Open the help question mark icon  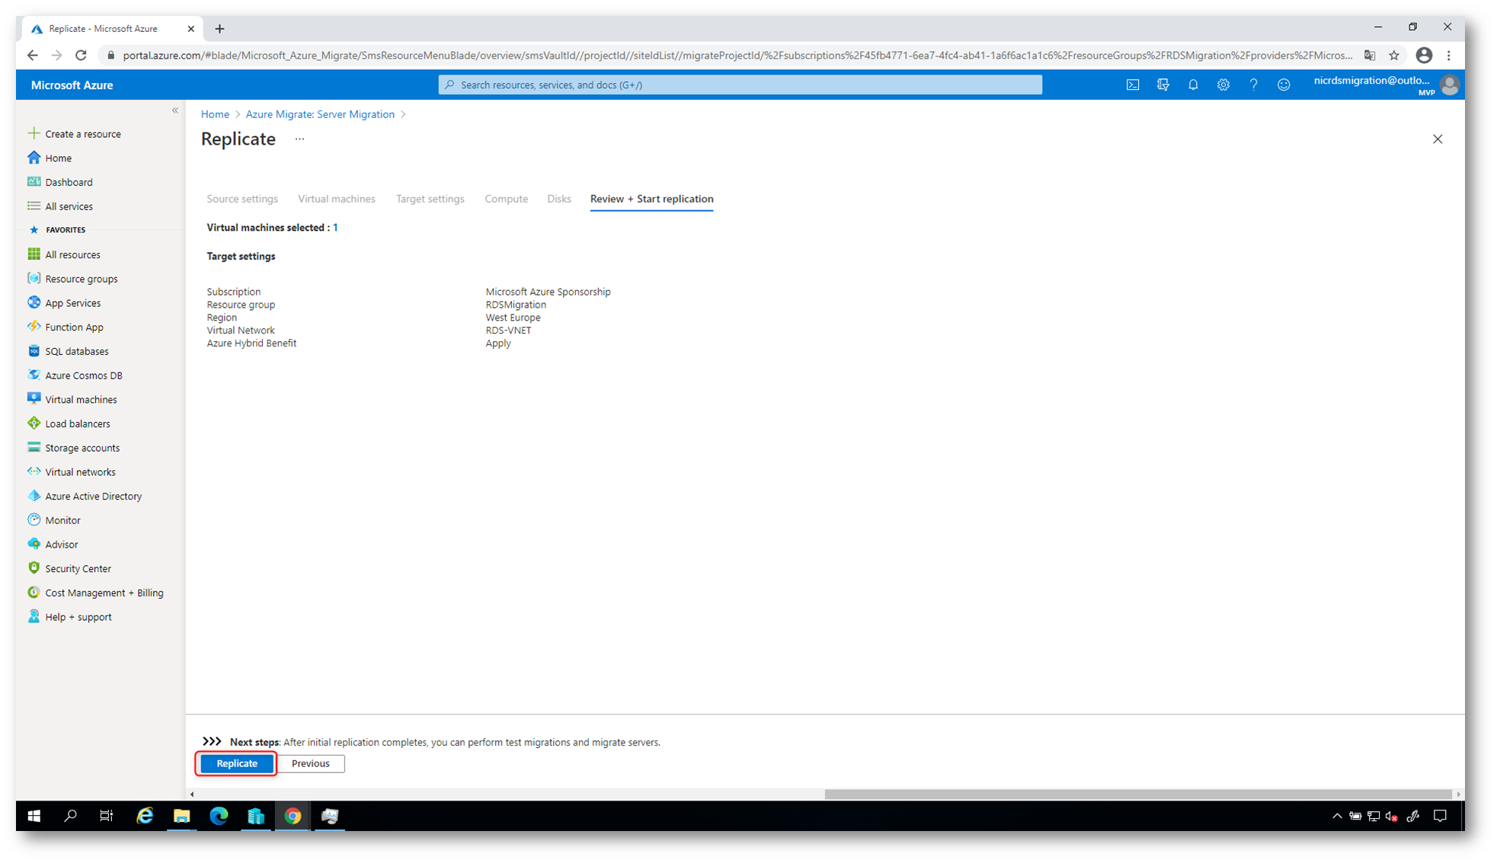coord(1253,85)
